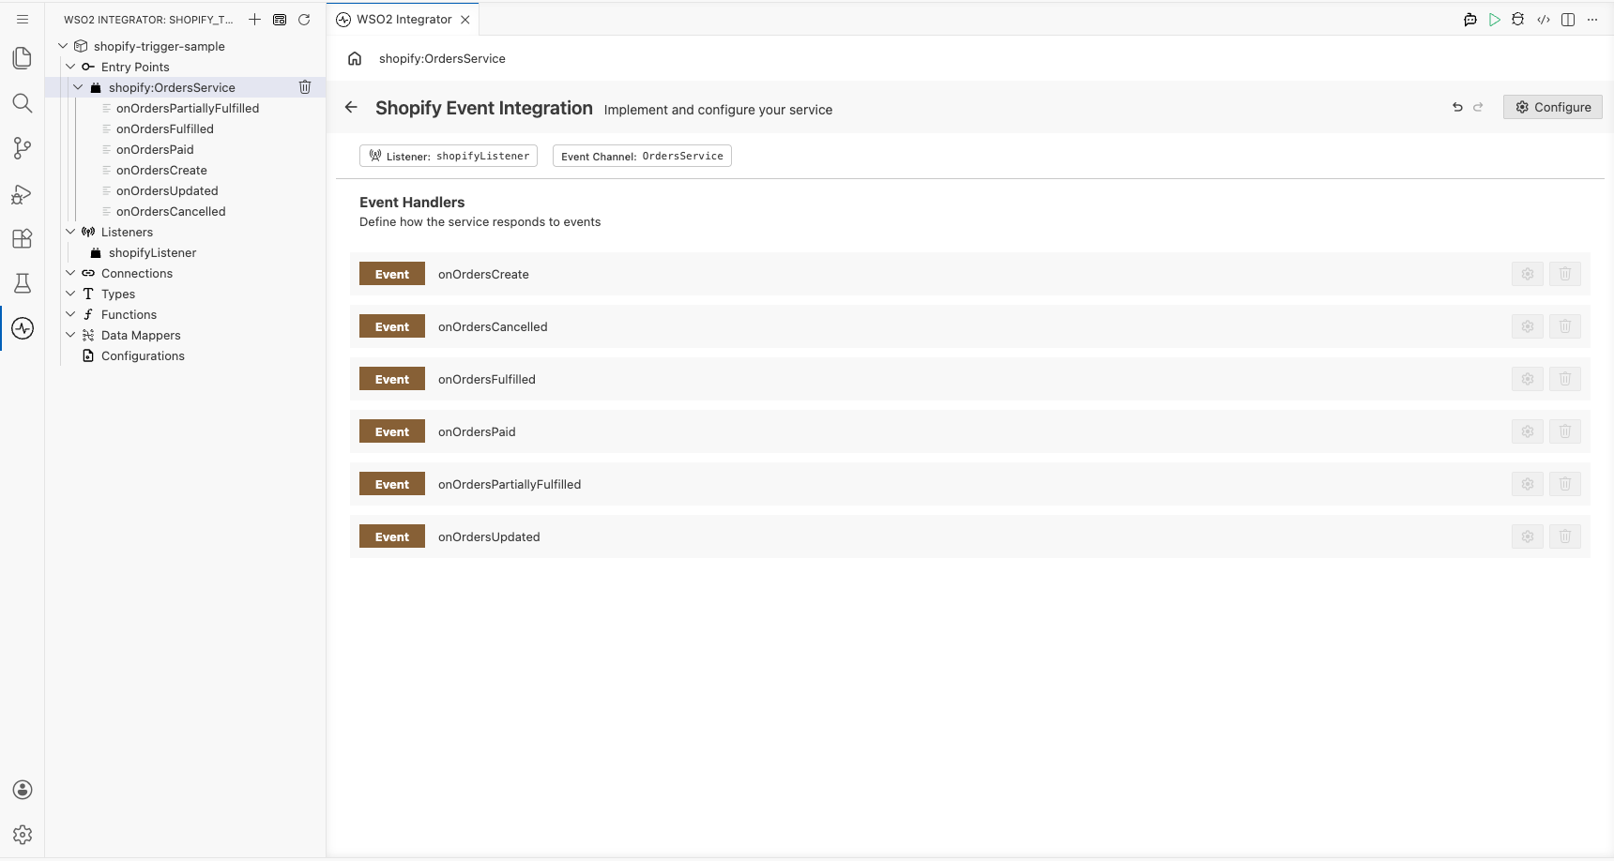1614x861 pixels.
Task: Delete the onOrdersPaid event handler
Action: click(x=1565, y=431)
